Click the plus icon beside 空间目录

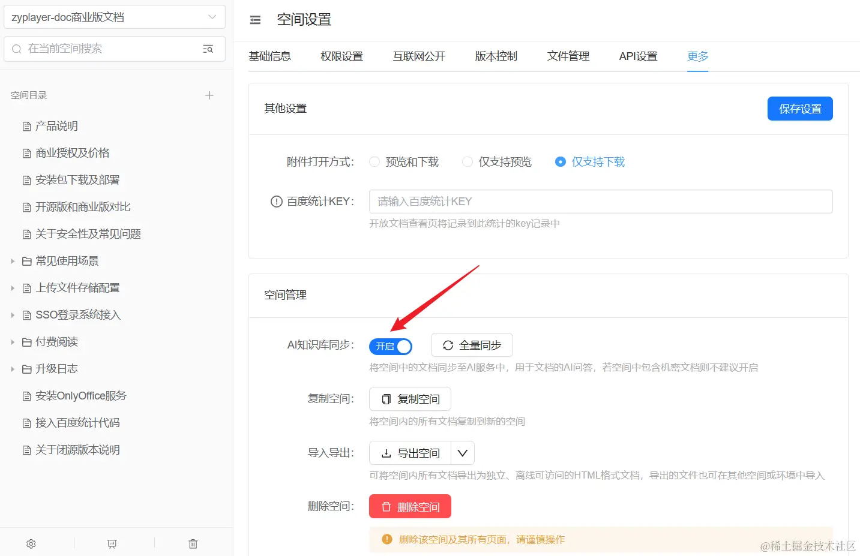point(209,95)
